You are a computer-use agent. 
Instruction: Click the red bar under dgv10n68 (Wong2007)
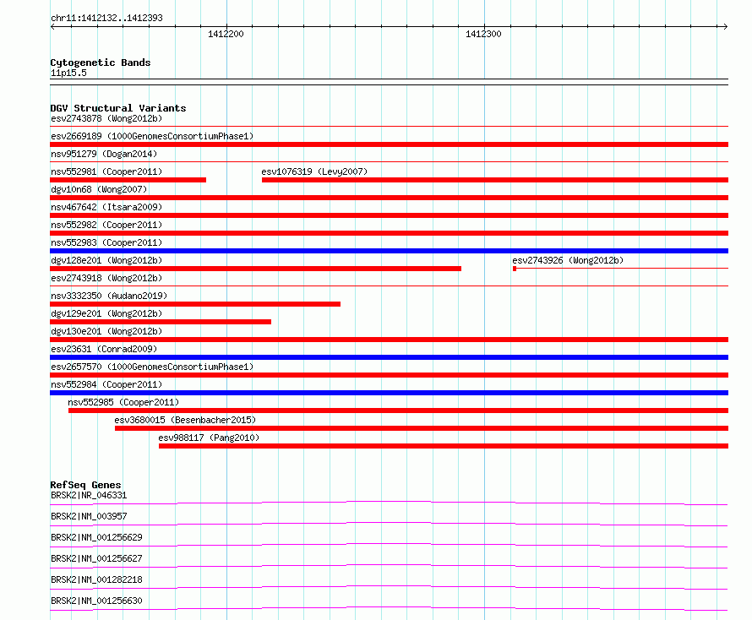pos(389,198)
